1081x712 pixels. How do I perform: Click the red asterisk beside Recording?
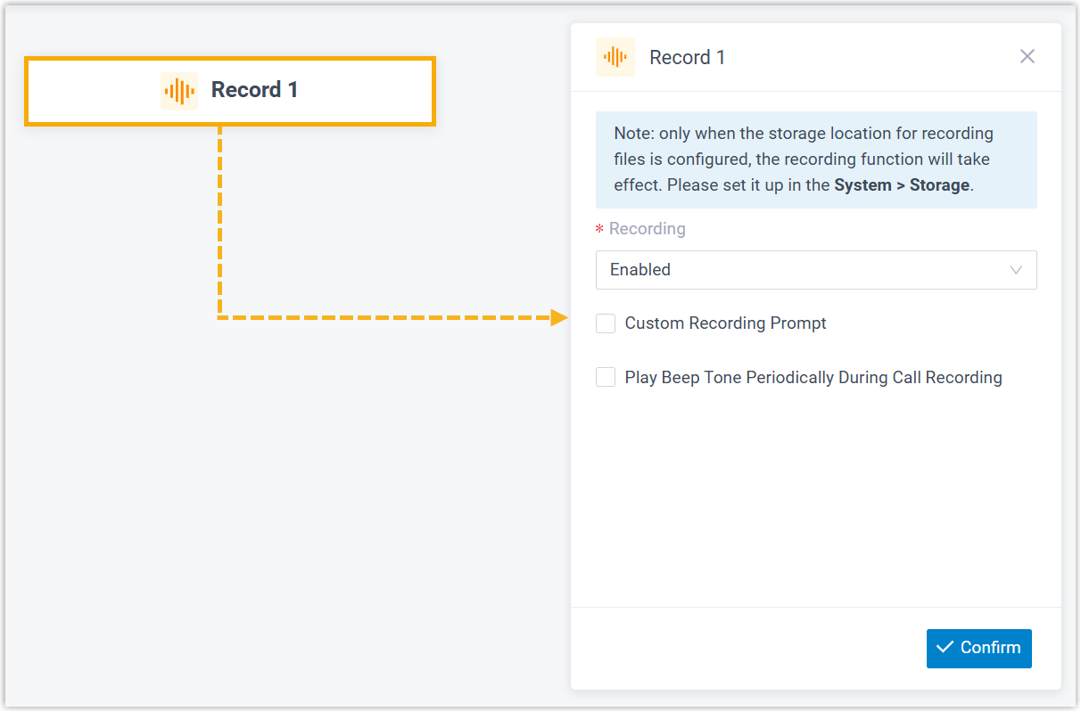599,230
